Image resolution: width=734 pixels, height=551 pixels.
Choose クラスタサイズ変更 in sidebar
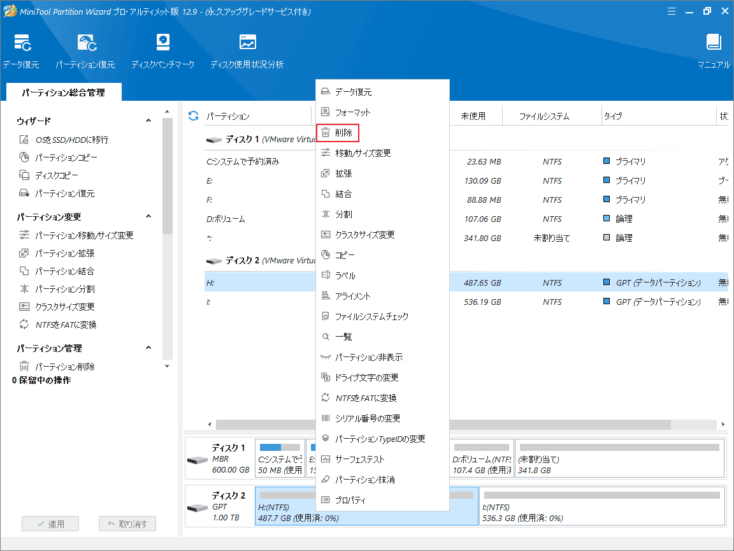pos(57,306)
